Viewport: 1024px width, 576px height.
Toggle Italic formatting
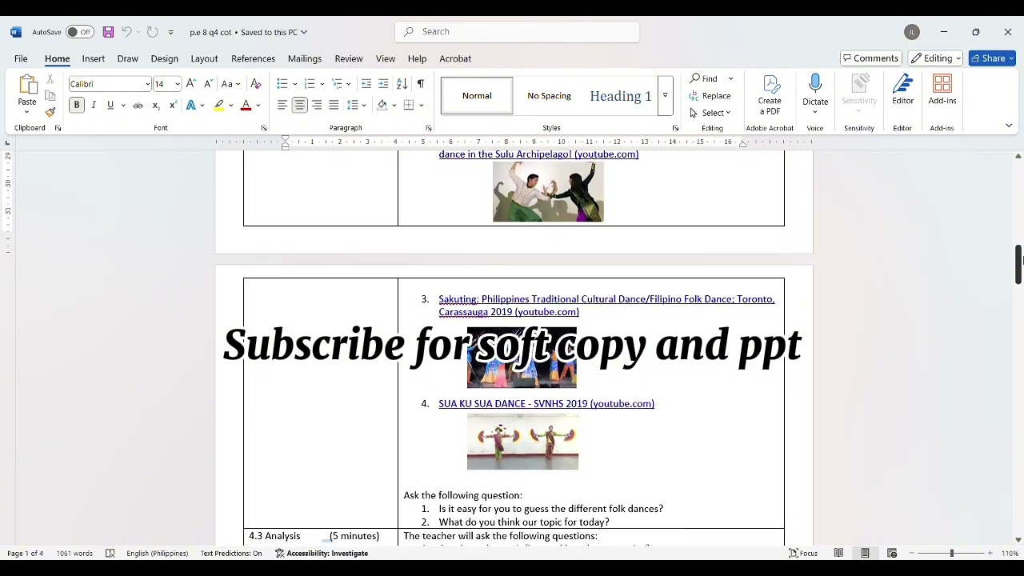tap(94, 105)
